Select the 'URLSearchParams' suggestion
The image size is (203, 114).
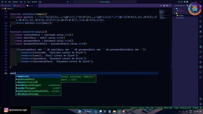tap(38, 94)
